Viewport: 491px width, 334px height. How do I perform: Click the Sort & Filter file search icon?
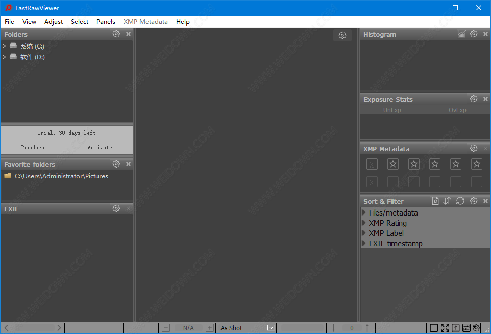435,201
